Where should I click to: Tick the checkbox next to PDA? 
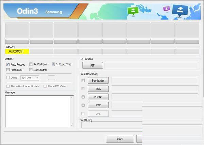[x=83, y=89]
